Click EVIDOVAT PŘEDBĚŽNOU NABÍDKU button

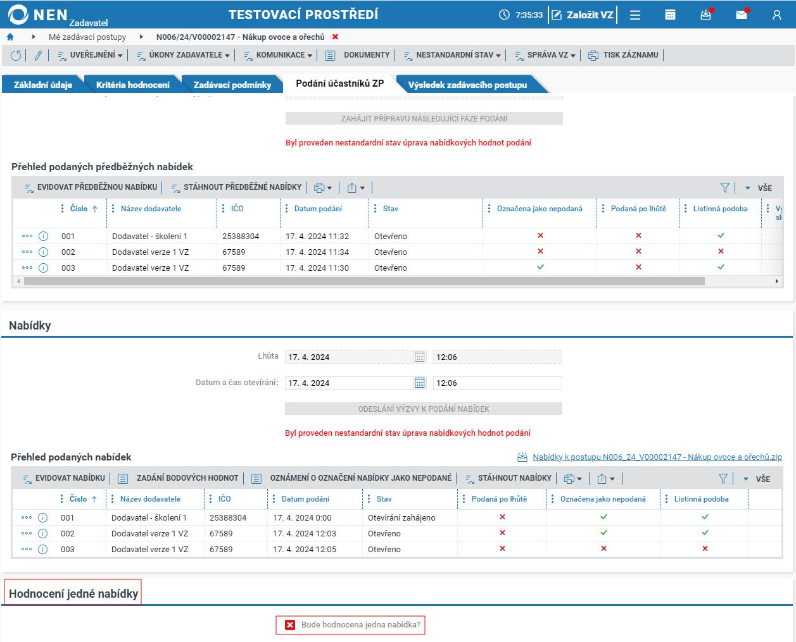pos(91,187)
